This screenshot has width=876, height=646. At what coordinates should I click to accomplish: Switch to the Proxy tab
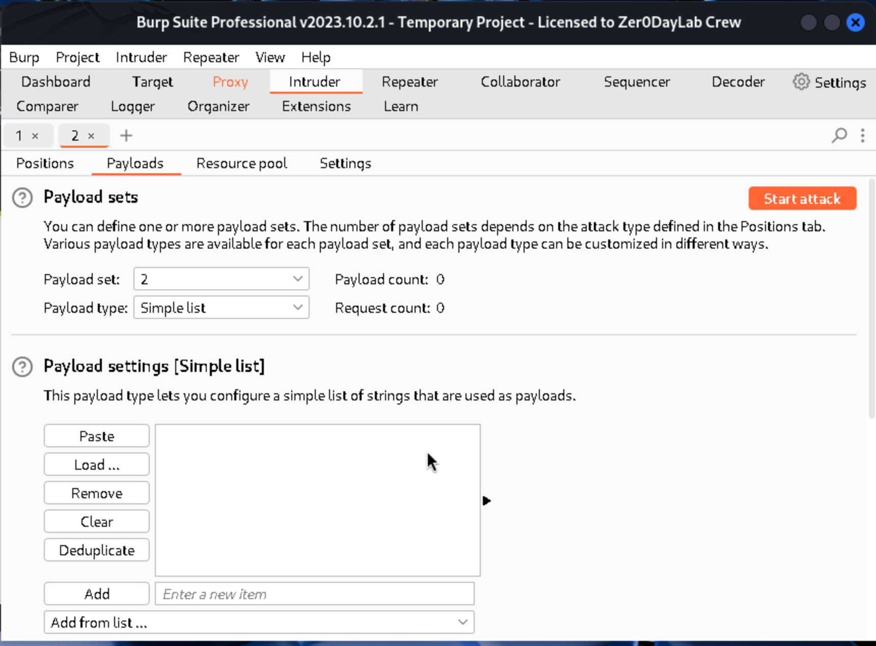[x=230, y=82]
